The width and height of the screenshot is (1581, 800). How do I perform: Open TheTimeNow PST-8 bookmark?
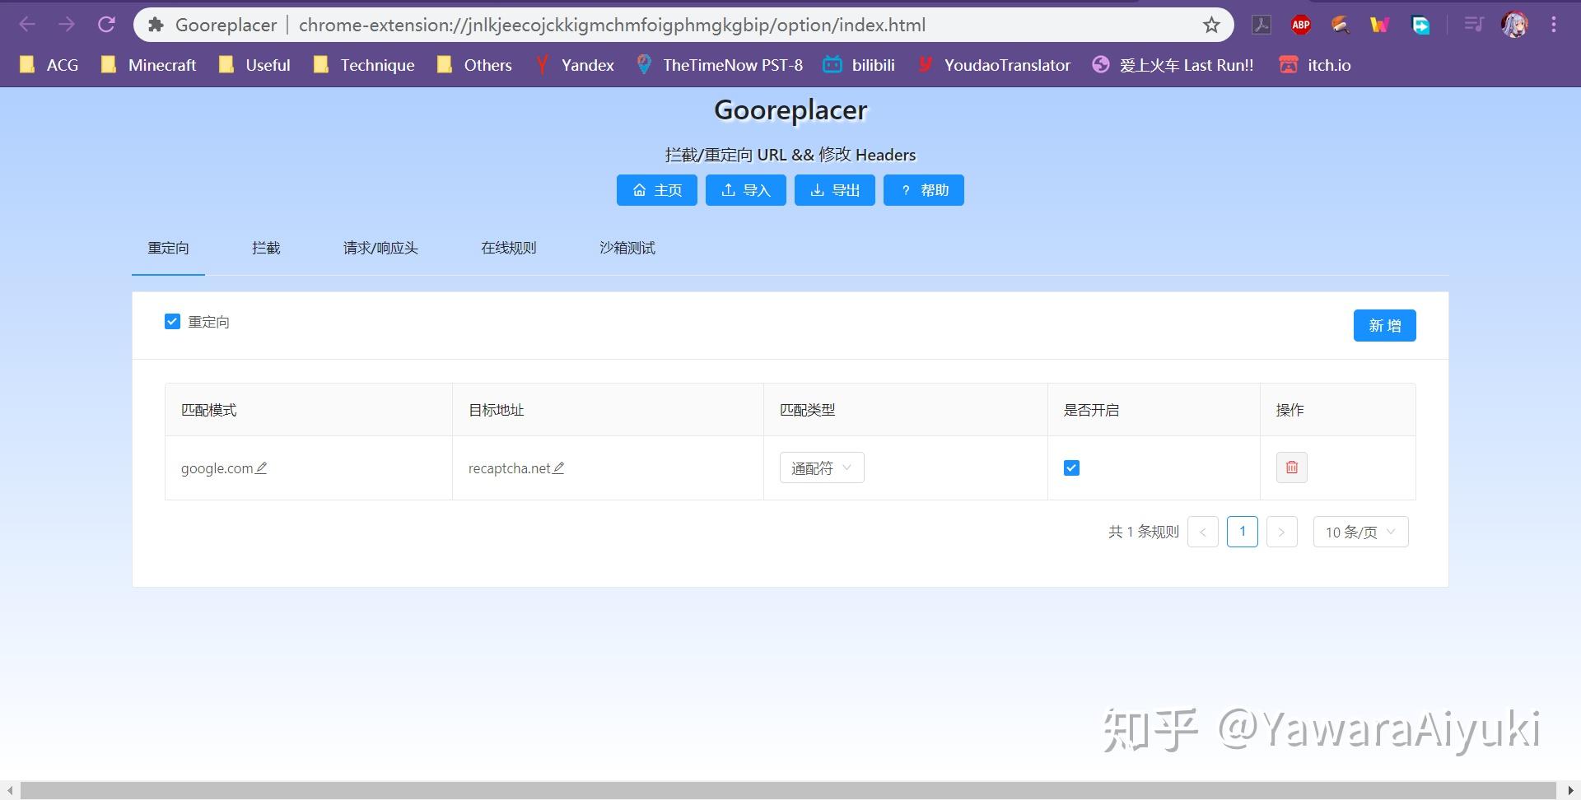[720, 65]
